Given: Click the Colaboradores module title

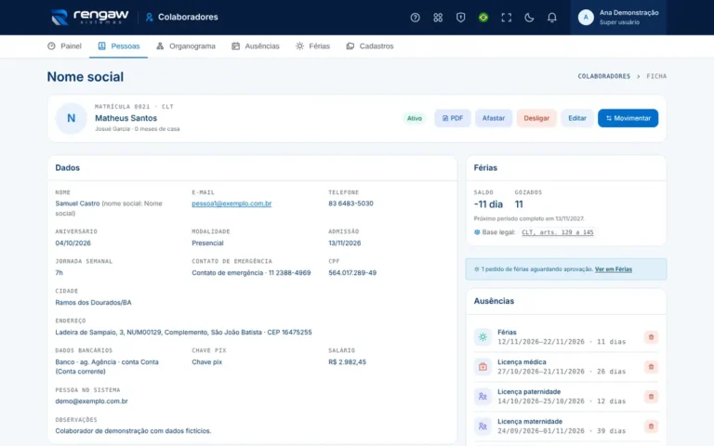Looking at the screenshot, I should coord(181,17).
